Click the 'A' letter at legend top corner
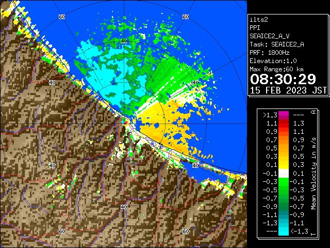 coord(313,112)
